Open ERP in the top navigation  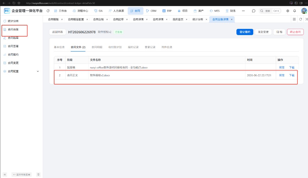coord(167,11)
